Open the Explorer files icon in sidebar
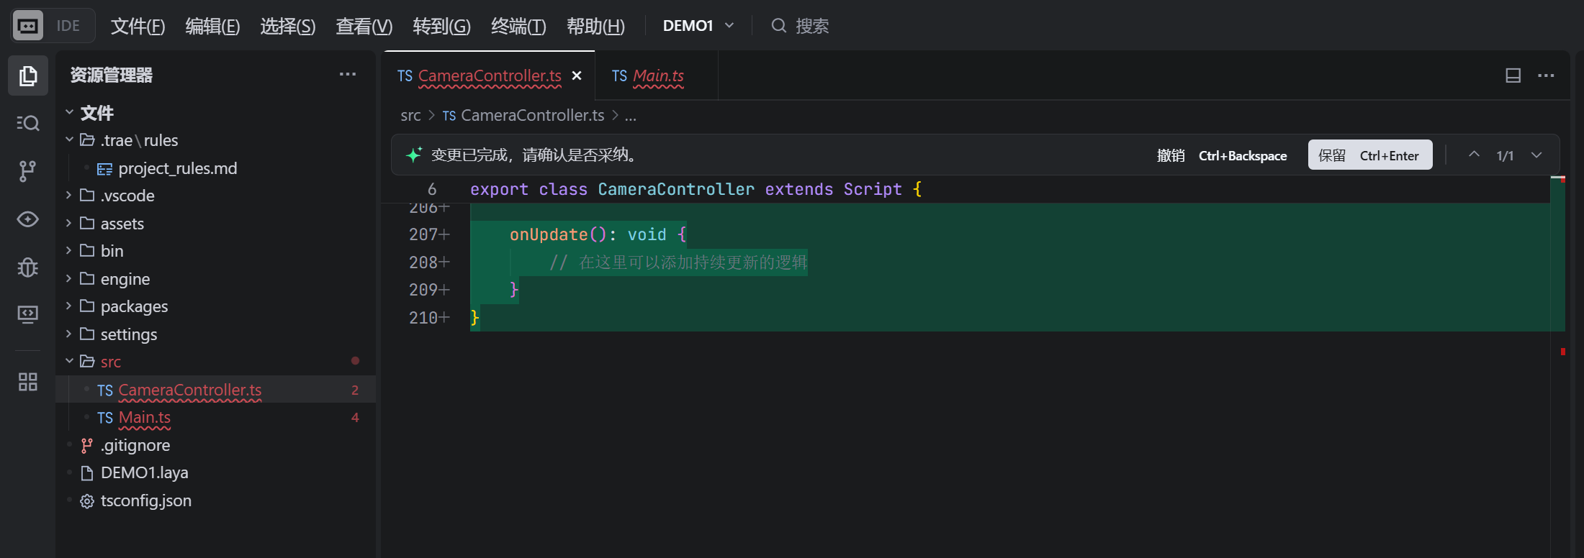 [x=28, y=76]
